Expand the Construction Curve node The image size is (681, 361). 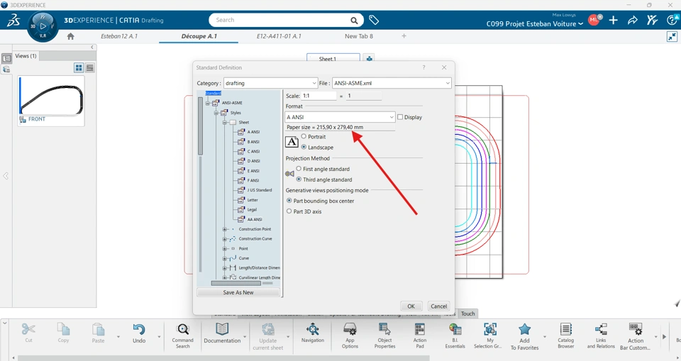[x=225, y=239]
